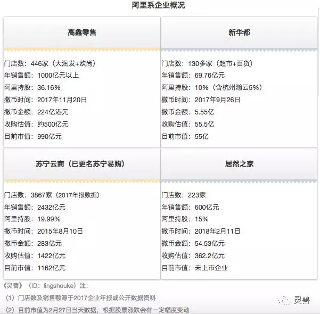Image resolution: width=320 pixels, height=314 pixels.
Task: Click 撒币金额：224亿港元
Action: point(36,112)
